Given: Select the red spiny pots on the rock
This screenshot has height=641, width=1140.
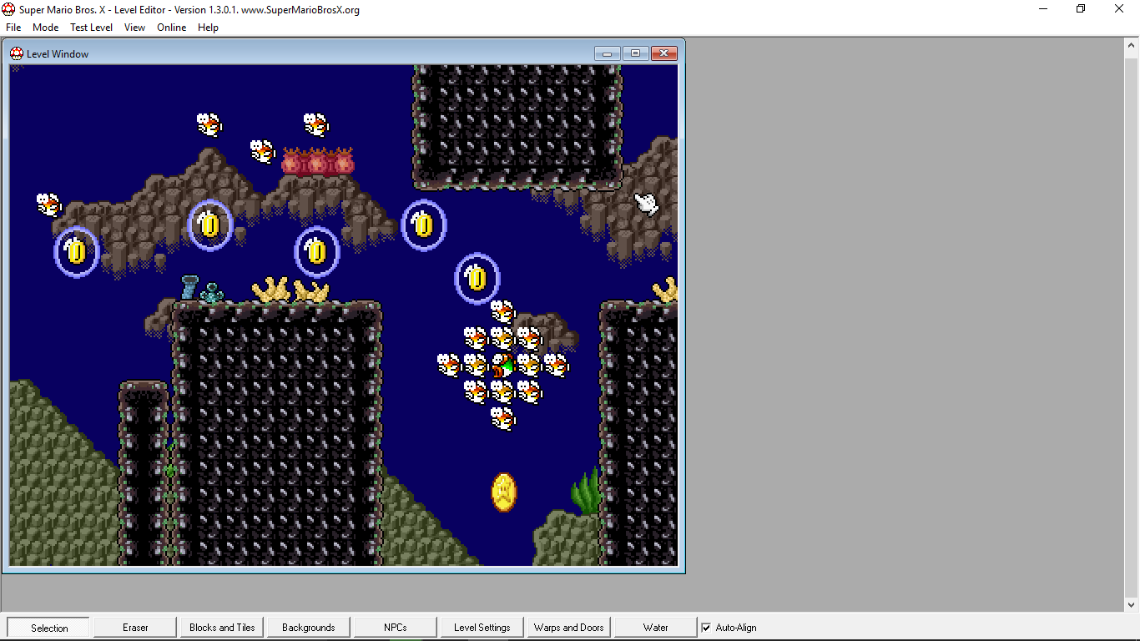Looking at the screenshot, I should click(318, 161).
